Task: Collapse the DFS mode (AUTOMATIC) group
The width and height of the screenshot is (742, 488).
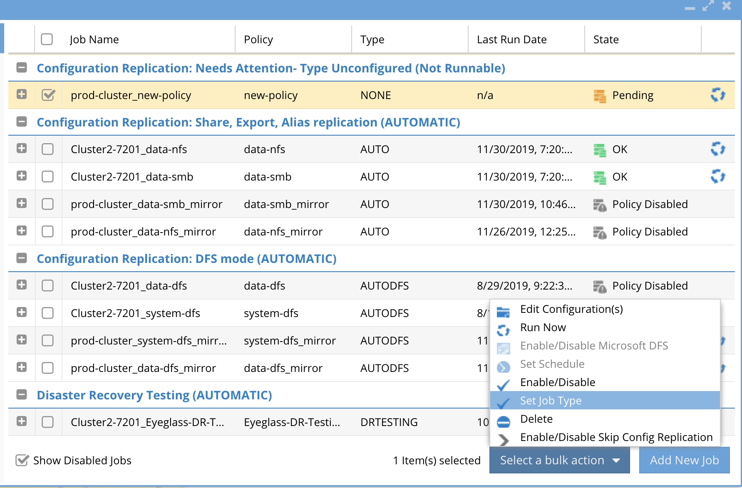Action: pyautogui.click(x=22, y=258)
